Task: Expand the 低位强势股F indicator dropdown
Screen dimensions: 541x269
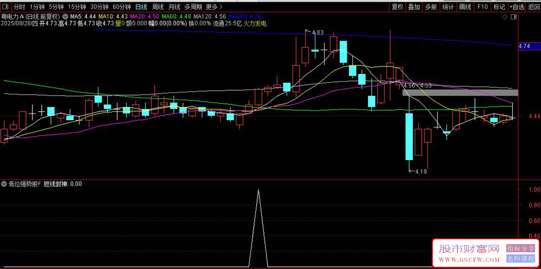Action: coord(4,184)
